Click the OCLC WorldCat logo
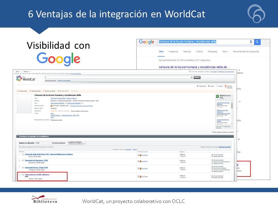Screen dimensions: 278x209 pos(26,79)
